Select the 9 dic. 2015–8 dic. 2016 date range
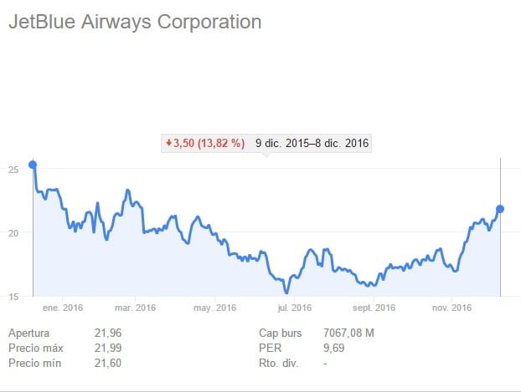This screenshot has height=392, width=521. pos(312,143)
